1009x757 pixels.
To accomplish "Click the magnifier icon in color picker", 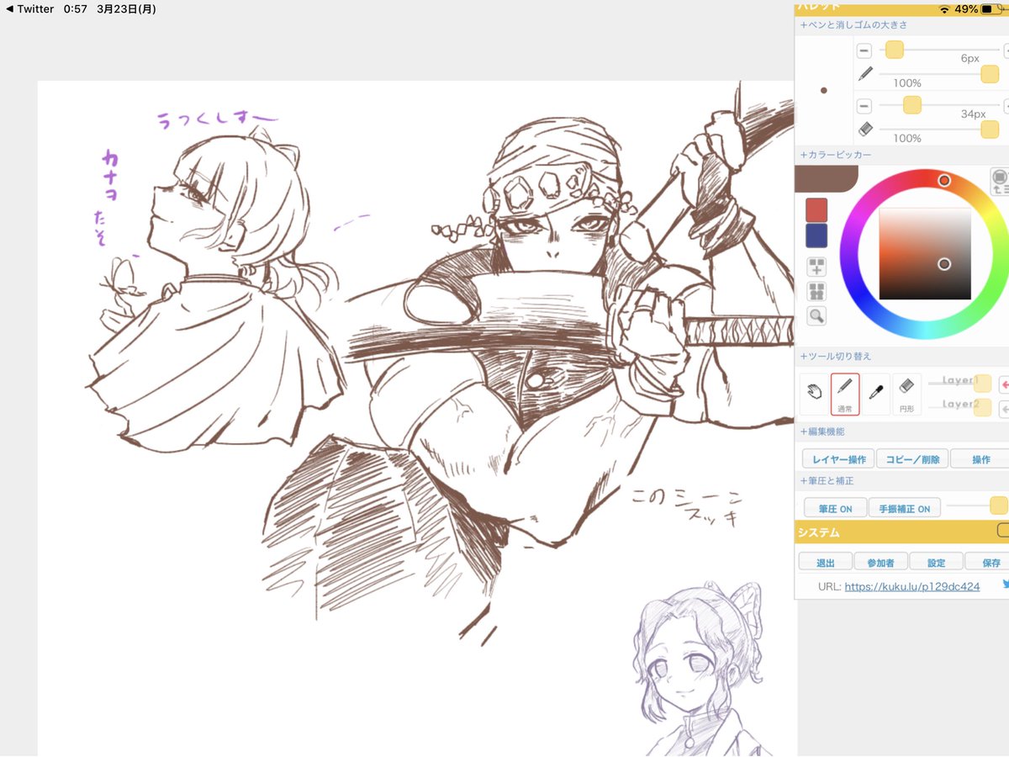I will [816, 316].
